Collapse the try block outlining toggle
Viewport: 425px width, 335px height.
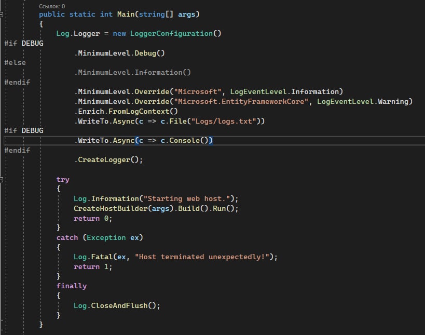click(1, 179)
